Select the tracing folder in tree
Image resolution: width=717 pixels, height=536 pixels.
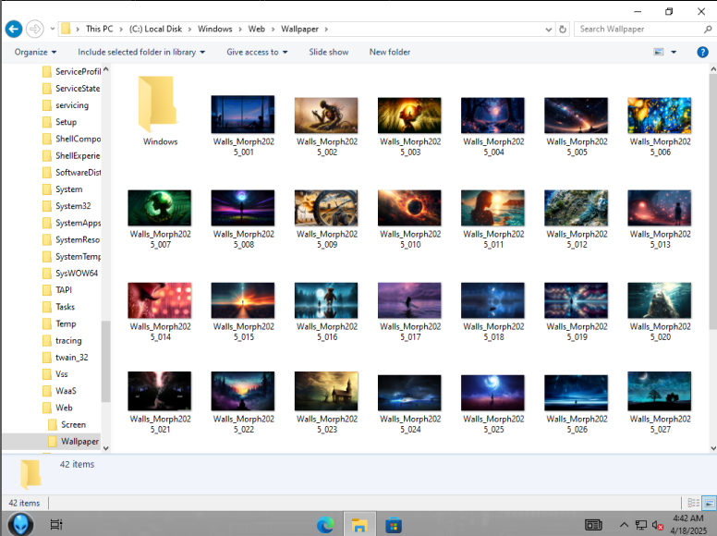[x=68, y=341]
